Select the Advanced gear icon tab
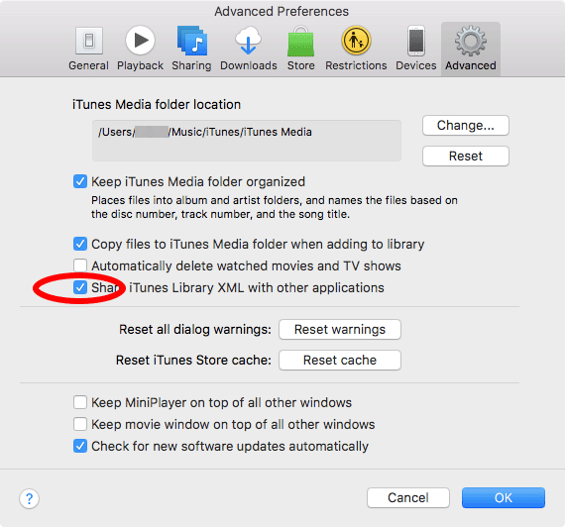The image size is (565, 527). 471,49
